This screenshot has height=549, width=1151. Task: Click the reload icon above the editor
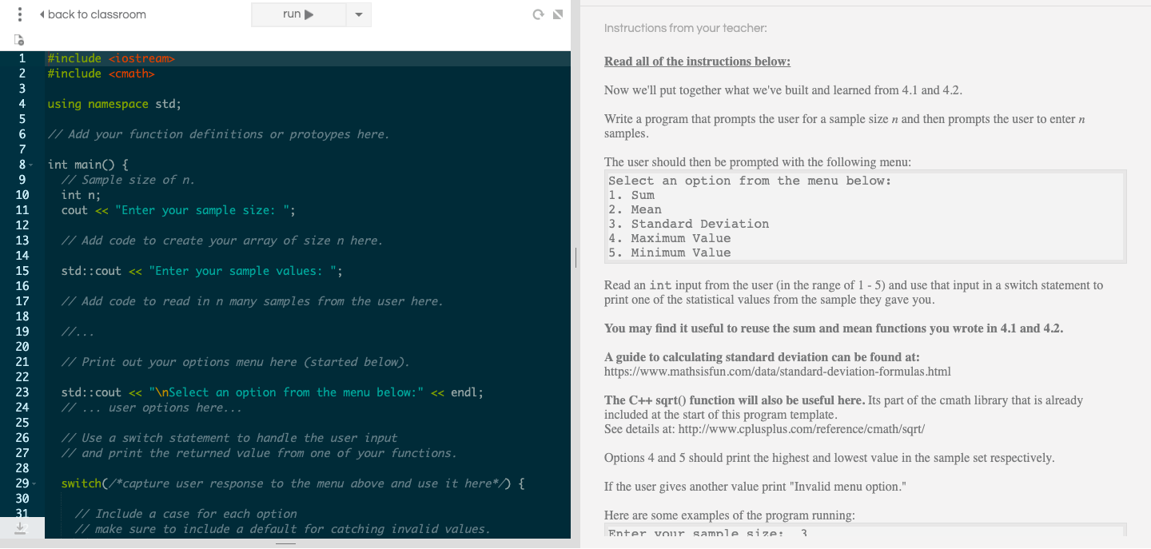click(x=540, y=14)
